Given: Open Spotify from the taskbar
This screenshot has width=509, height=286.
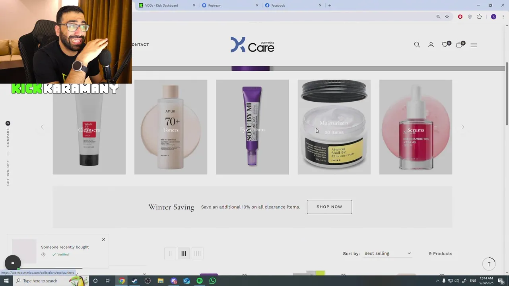Looking at the screenshot, I should coord(200,281).
